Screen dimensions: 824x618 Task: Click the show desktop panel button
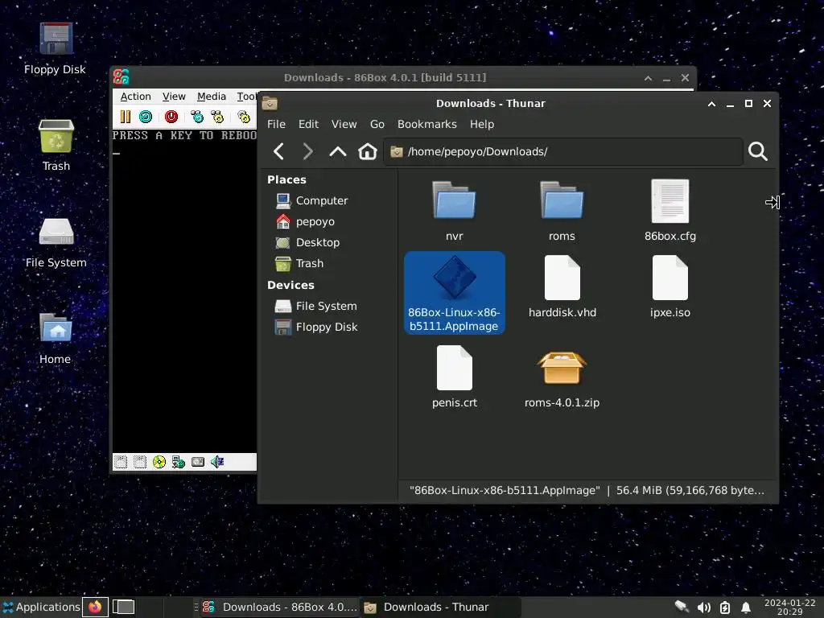[x=123, y=608]
